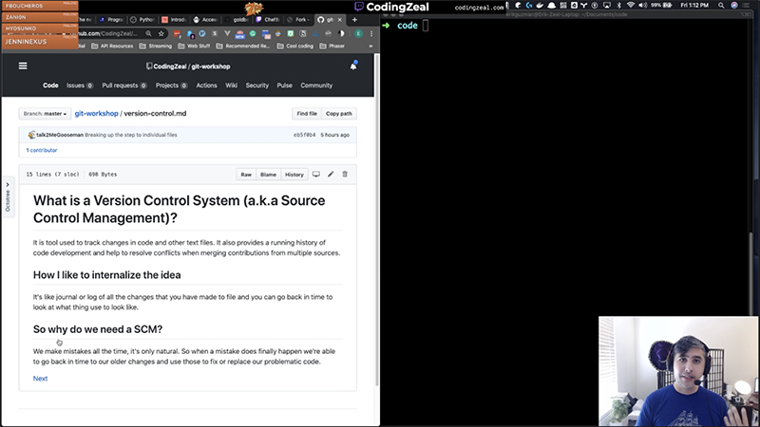Viewport: 760px width, 427px height.
Task: Open Recommended Re... bookmark folder
Action: 243,46
